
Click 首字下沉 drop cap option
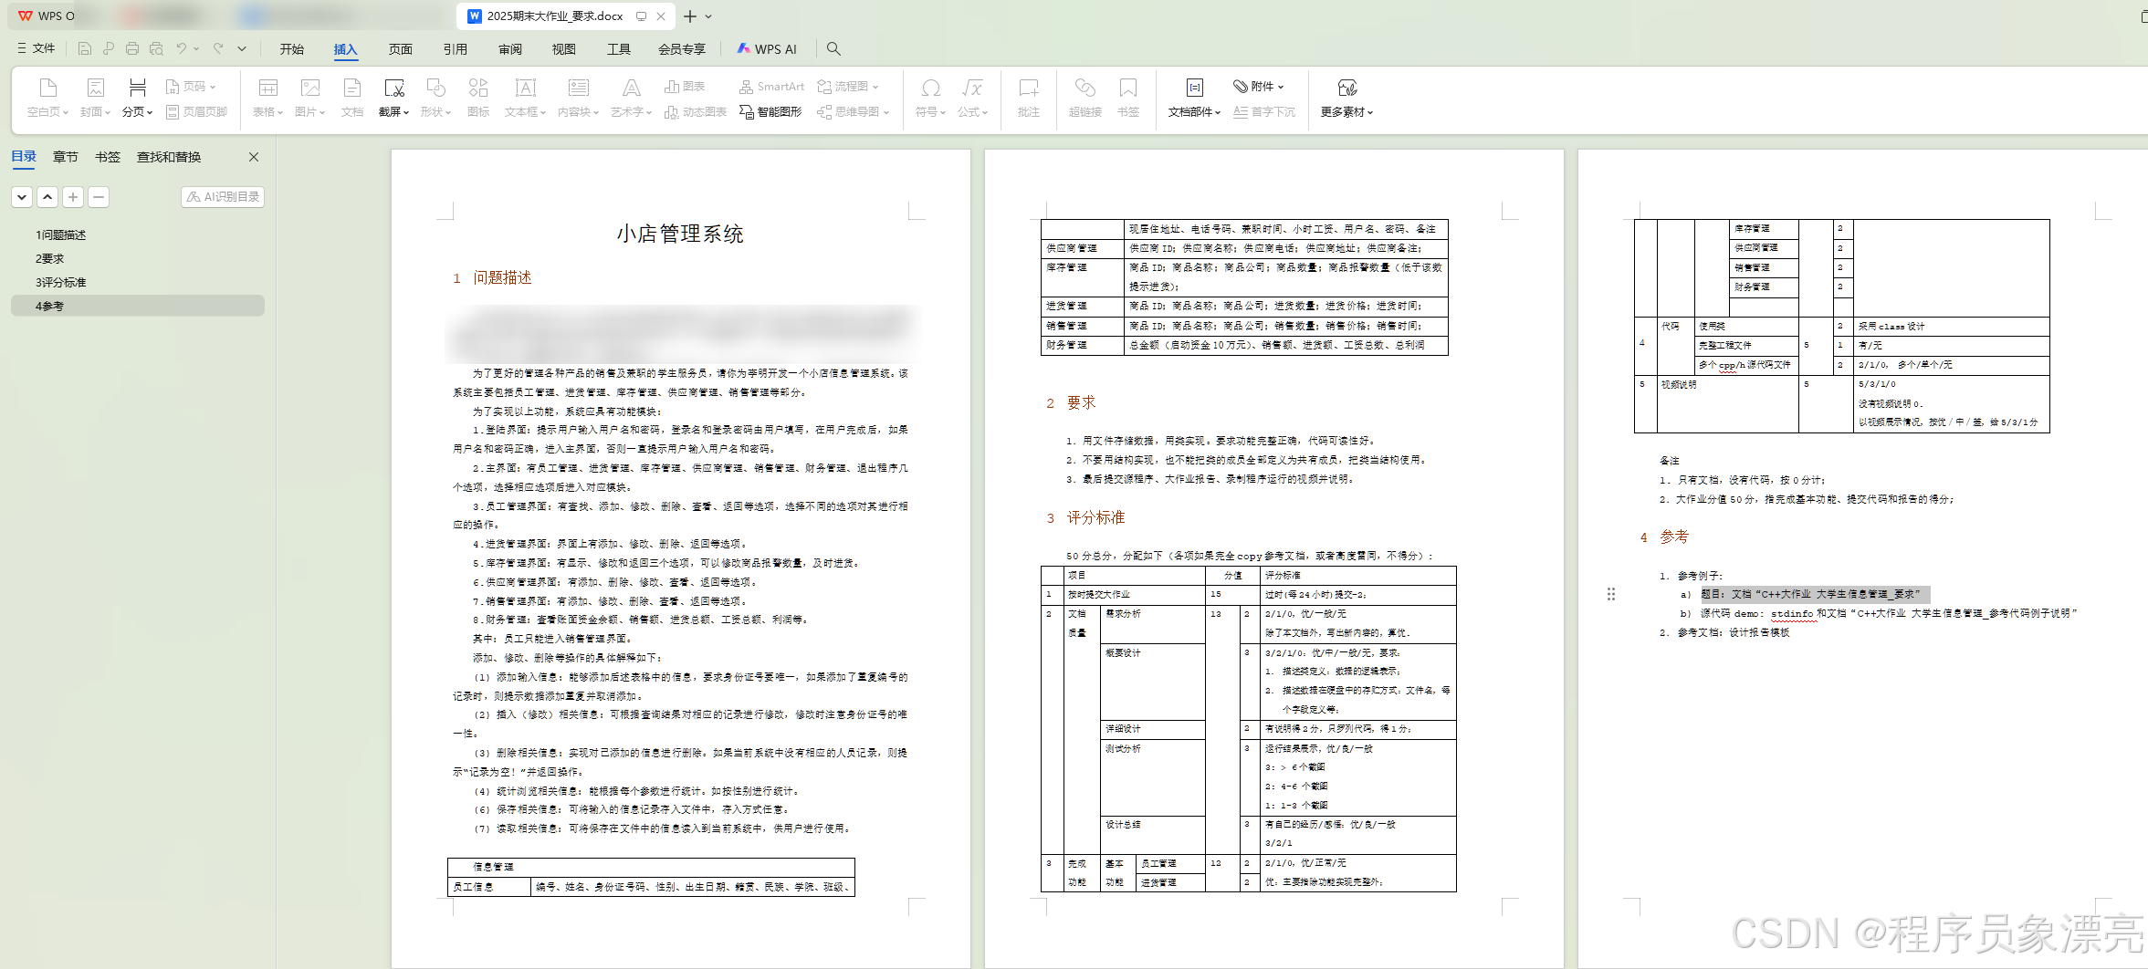click(x=1264, y=111)
